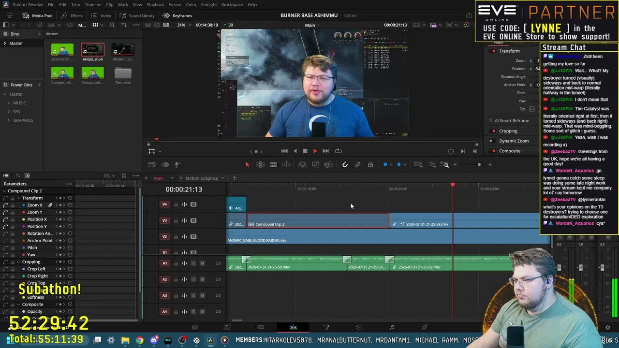
Task: Click the Overwrite Clip edit icon
Action: (315, 165)
